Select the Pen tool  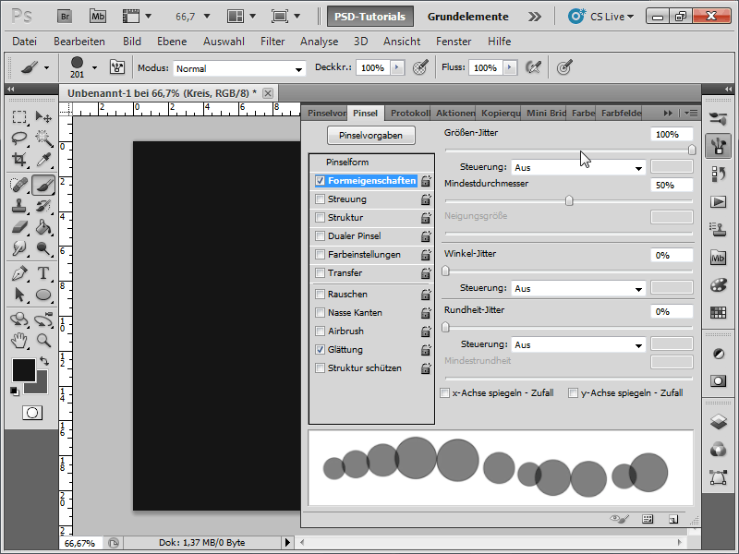point(19,273)
